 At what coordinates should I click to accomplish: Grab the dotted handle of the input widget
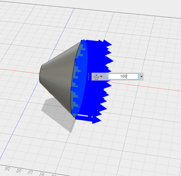[89, 77]
